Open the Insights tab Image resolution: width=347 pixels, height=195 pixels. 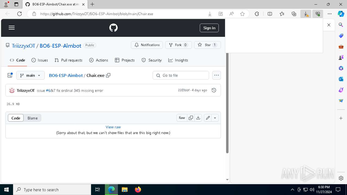click(178, 60)
